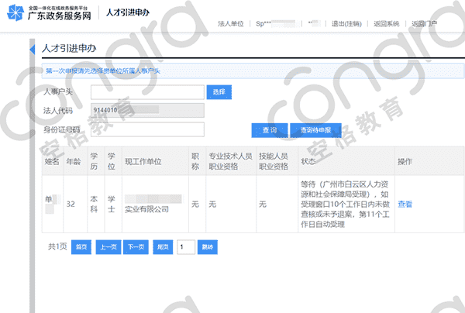Click the 下一页 pagination button

pyautogui.click(x=136, y=247)
